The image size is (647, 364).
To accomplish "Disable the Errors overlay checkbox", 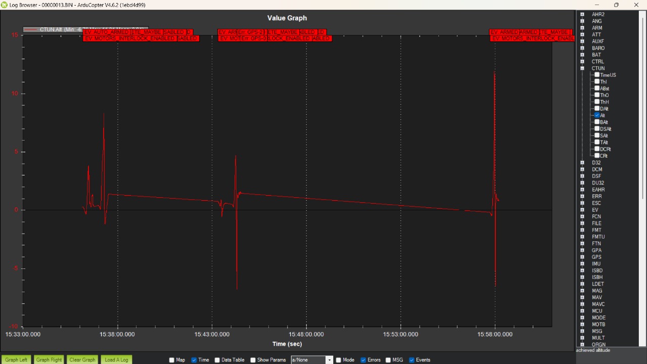I will [x=363, y=360].
